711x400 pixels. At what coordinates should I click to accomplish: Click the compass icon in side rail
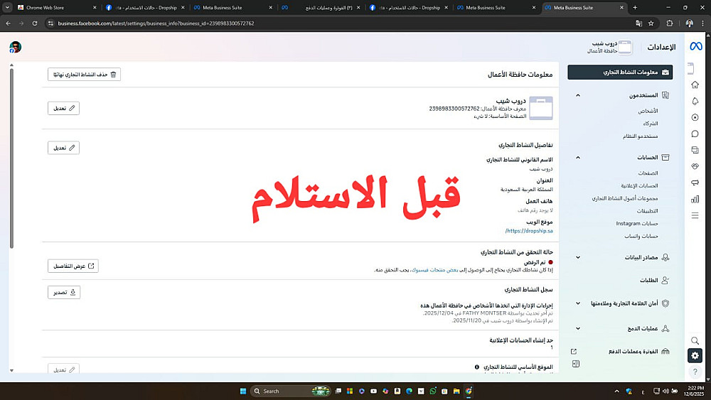pyautogui.click(x=695, y=117)
